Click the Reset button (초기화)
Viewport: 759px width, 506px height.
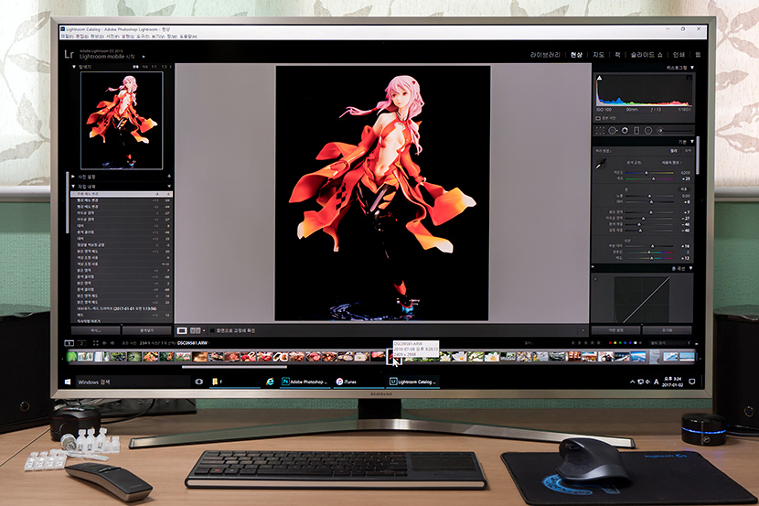[667, 329]
